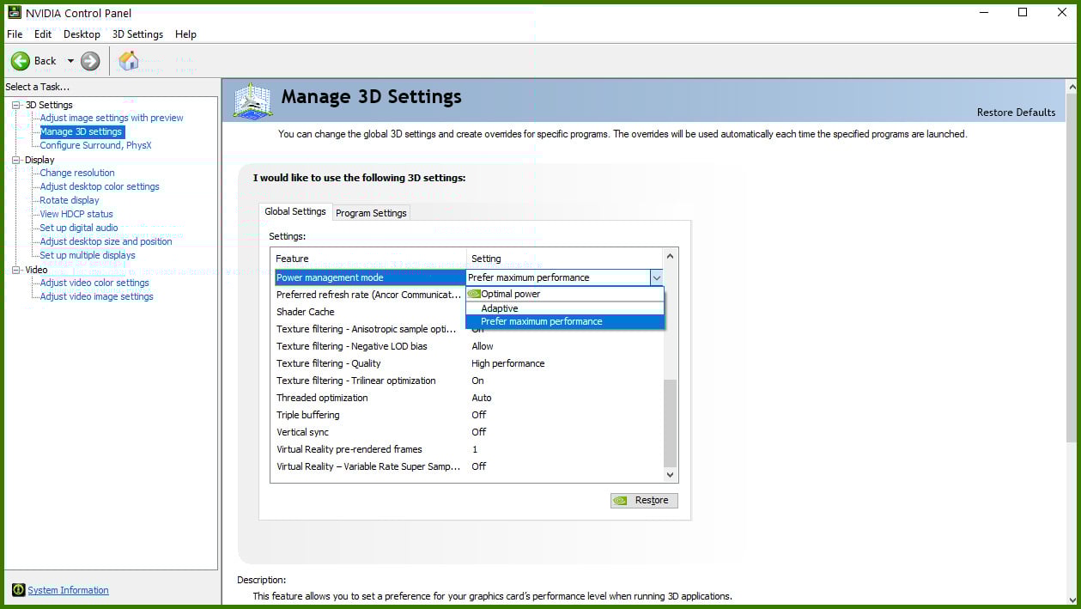Select the Global Settings tab
Screen dimensions: 1081x609
(295, 211)
